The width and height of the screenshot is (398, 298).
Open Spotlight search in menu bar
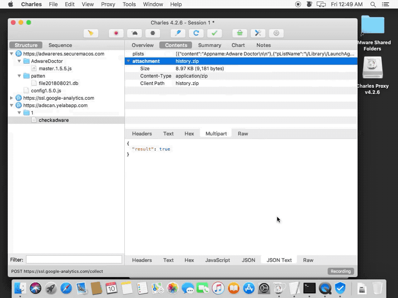tap(373, 4)
